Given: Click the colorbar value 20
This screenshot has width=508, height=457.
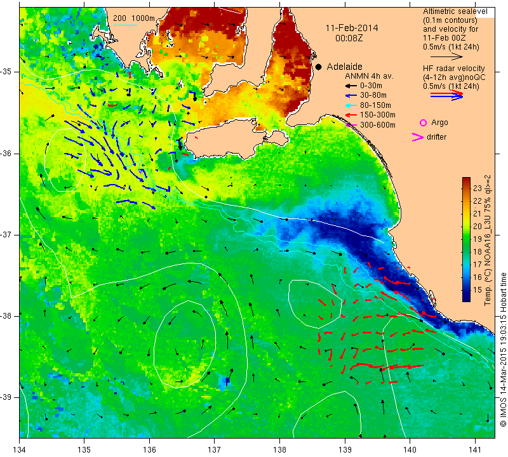Looking at the screenshot, I should coord(478,227).
